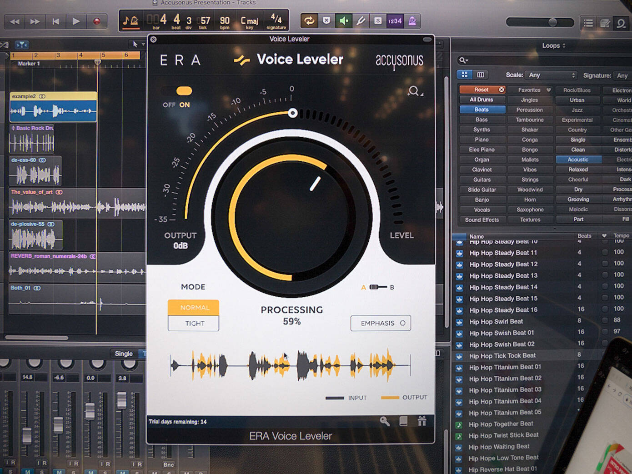Toggle the EMPHASIS button
Viewport: 632px width, 474px height.
click(381, 323)
